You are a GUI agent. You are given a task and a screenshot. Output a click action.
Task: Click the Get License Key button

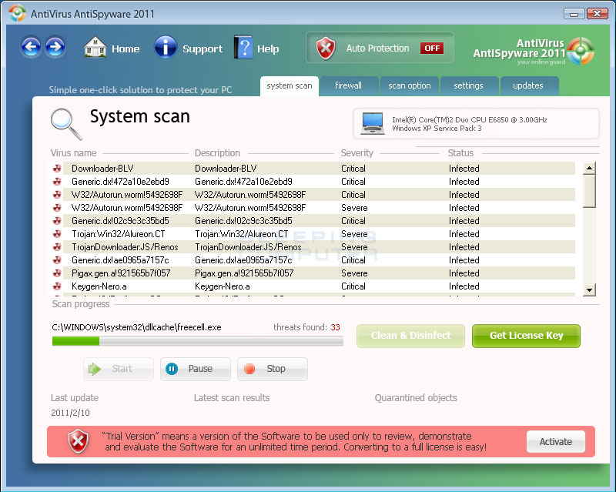[526, 336]
